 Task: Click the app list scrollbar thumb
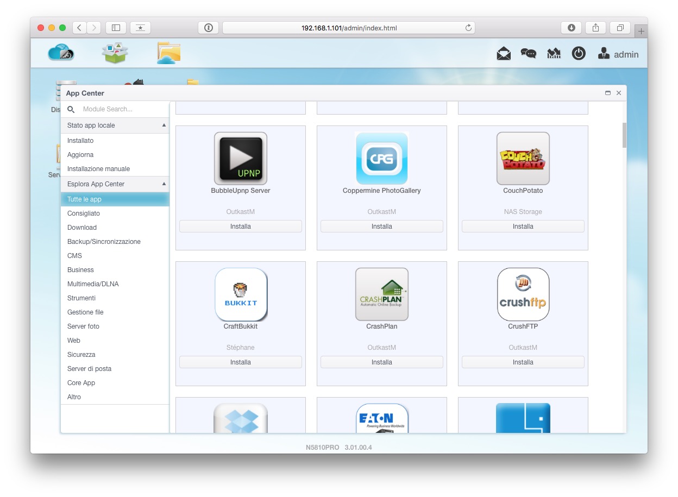point(624,135)
